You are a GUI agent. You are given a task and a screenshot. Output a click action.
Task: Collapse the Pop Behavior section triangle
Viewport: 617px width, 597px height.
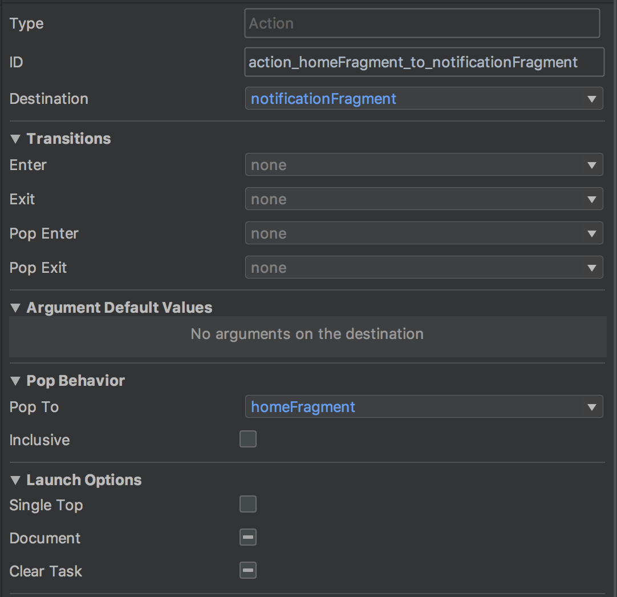coord(15,381)
